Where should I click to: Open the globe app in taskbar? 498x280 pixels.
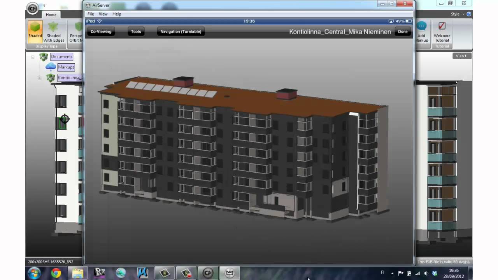121,273
